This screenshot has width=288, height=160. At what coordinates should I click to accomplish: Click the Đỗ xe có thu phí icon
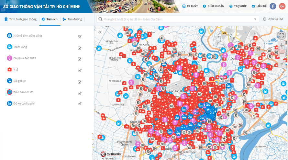tap(10, 103)
